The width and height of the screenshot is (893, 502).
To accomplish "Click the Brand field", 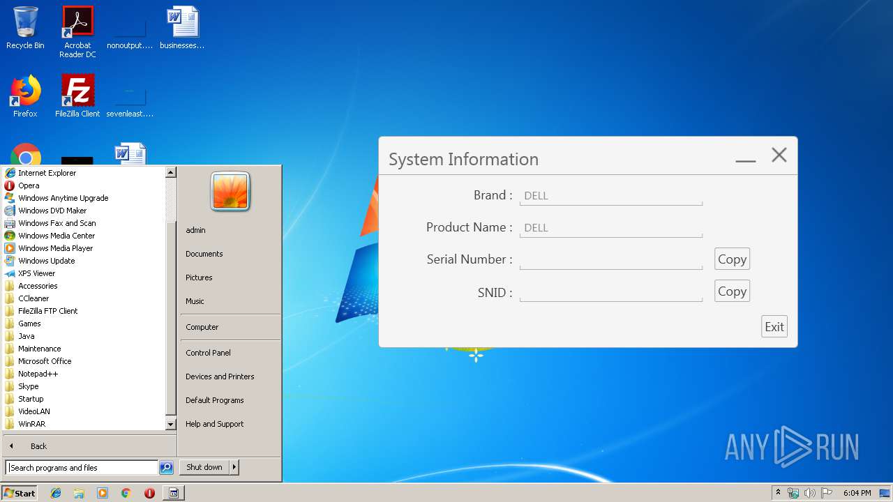I will click(611, 196).
